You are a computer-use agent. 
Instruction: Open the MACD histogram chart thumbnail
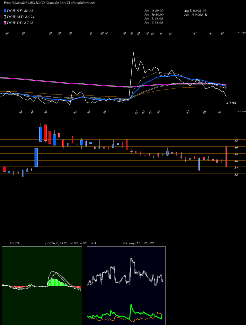(x=42, y=286)
